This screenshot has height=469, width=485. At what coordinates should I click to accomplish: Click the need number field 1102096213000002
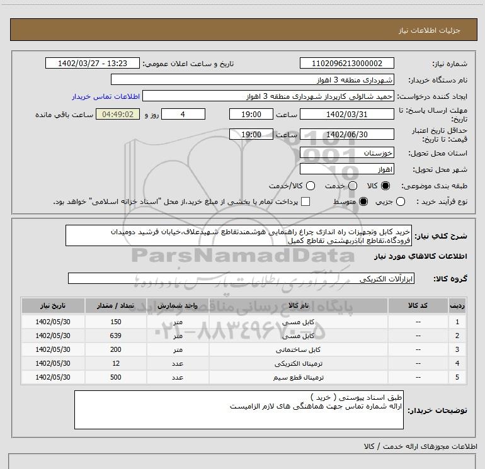[x=346, y=63]
